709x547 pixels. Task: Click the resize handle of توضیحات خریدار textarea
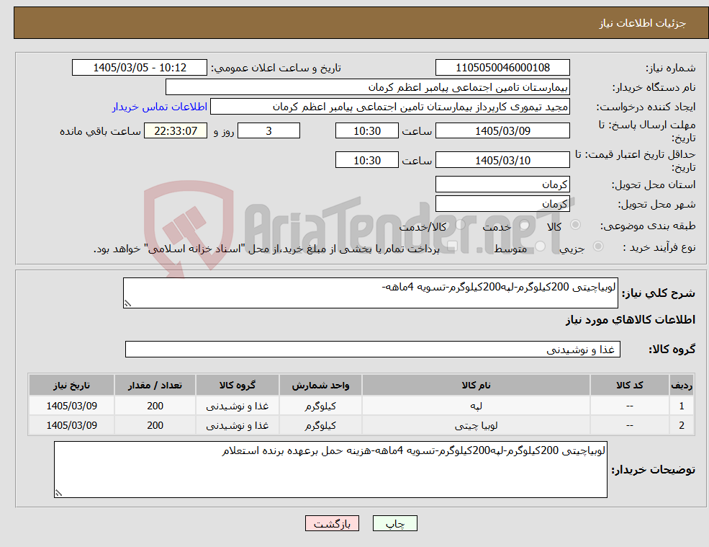[x=58, y=493]
